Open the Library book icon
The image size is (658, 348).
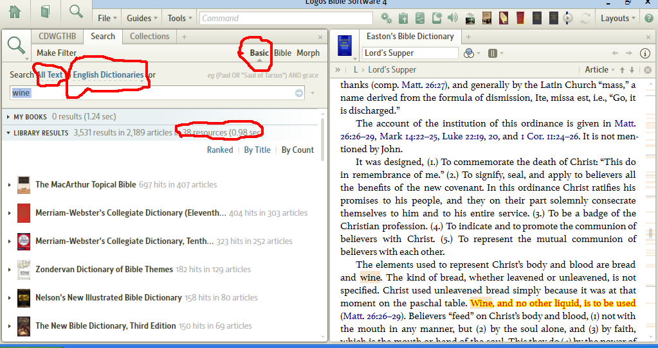[x=45, y=12]
